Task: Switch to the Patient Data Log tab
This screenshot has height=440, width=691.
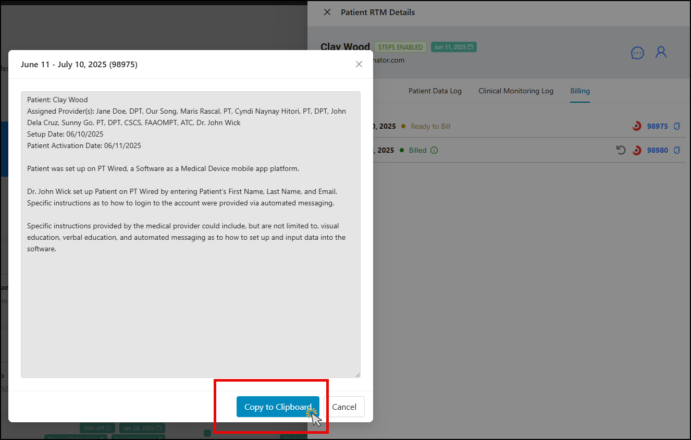Action: coord(435,91)
